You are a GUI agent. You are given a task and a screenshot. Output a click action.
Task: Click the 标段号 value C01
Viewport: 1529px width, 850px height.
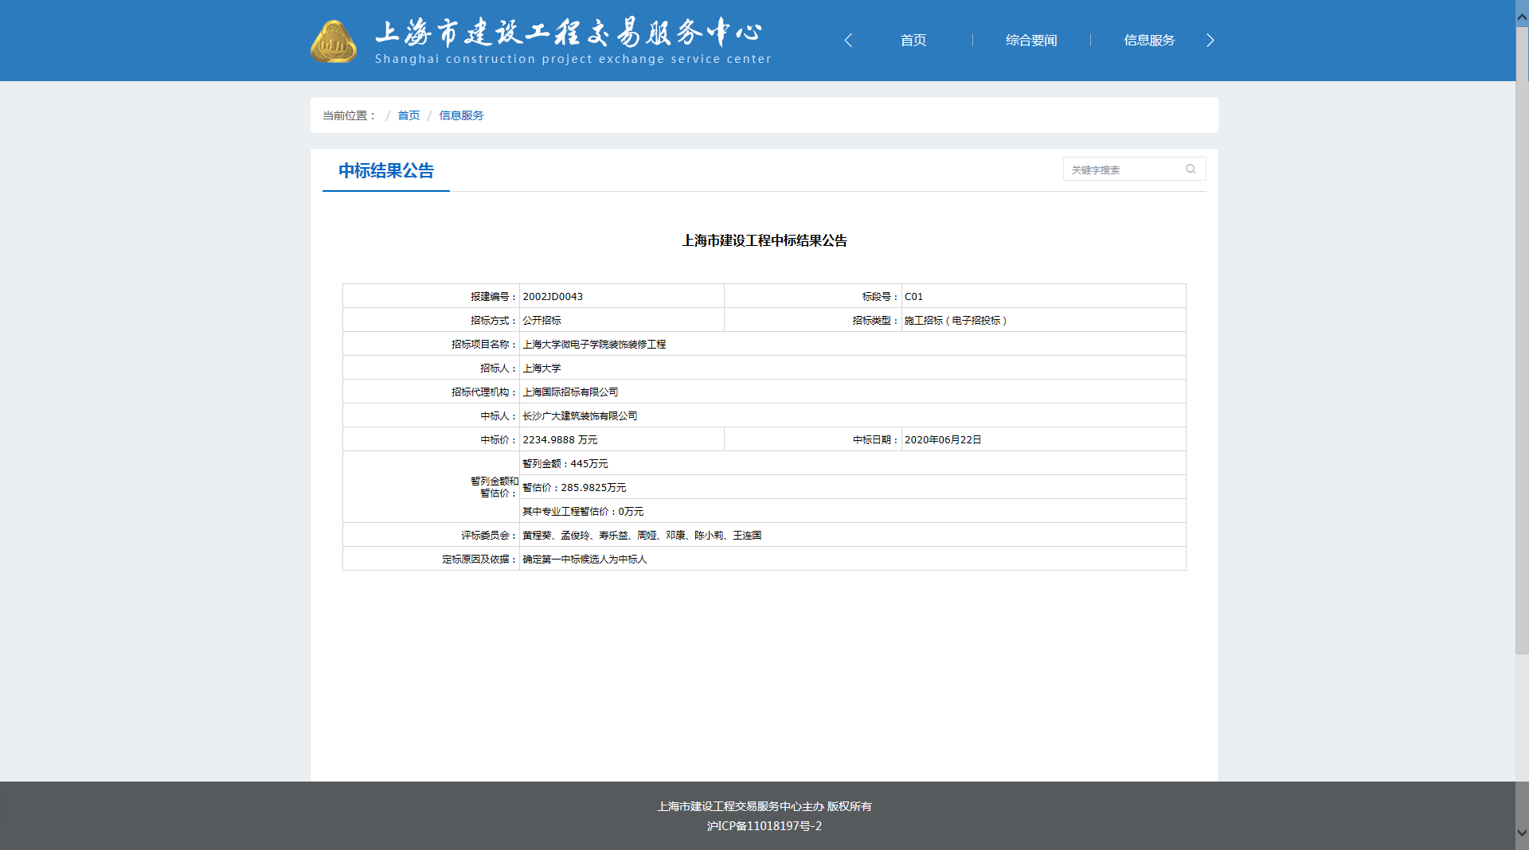pos(913,296)
